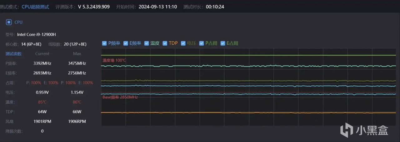Click the thread count 20 (12P+8E)

click(x=75, y=44)
